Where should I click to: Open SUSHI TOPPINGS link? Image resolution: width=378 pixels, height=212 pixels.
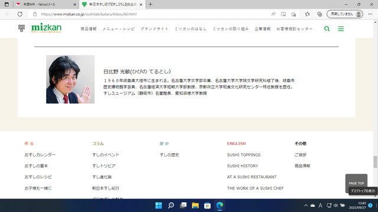pyautogui.click(x=244, y=155)
